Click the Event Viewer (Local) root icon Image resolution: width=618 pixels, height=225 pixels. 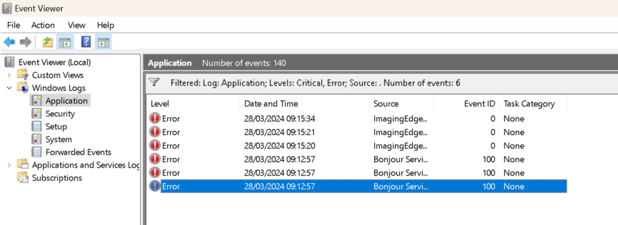10,62
